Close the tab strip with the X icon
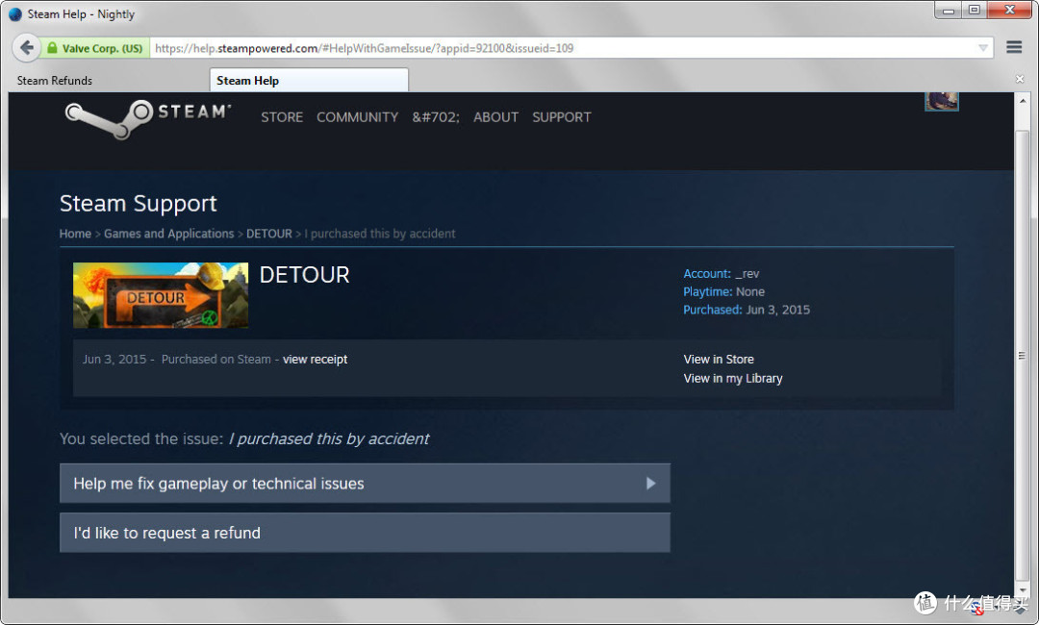Screen dimensions: 1039x625 tap(1020, 80)
